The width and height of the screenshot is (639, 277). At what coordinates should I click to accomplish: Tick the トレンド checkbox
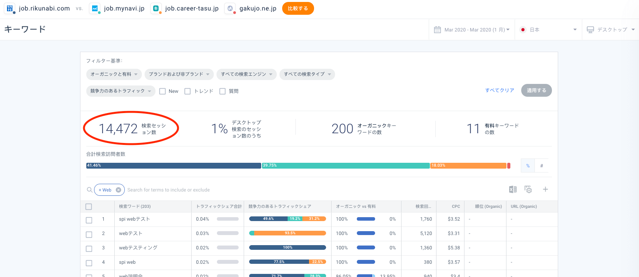pyautogui.click(x=187, y=91)
